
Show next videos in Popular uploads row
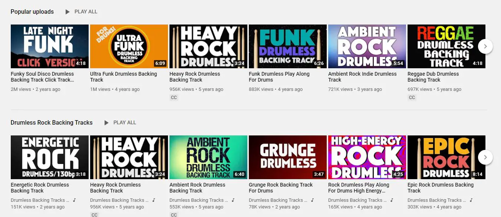485,47
